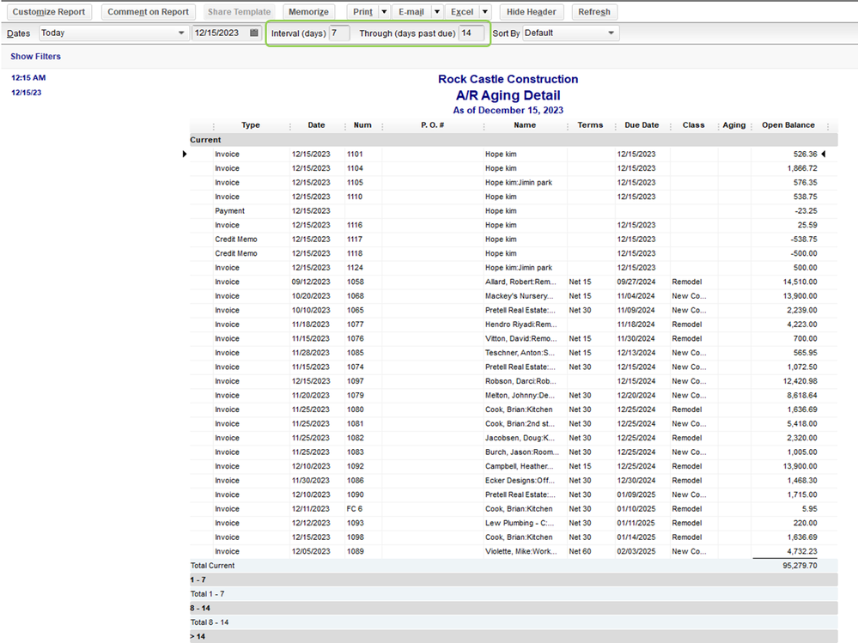Click Ecker Designs customer name

[x=520, y=481]
